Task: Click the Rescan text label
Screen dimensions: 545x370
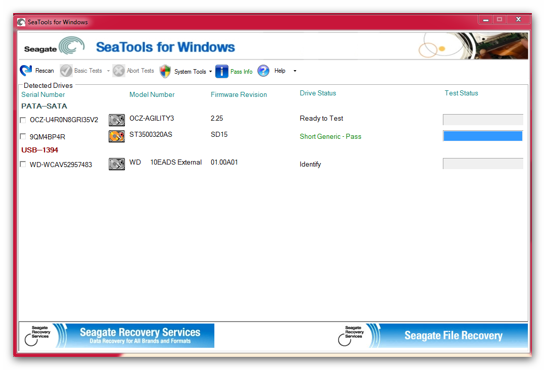Action: 44,71
